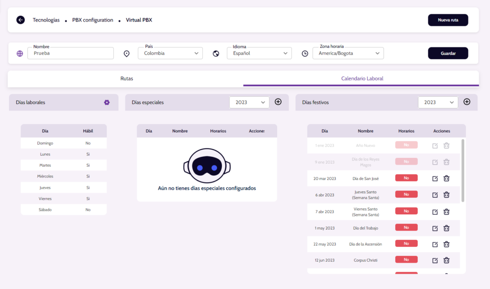Expand the Idioma dropdown set to Español
This screenshot has height=289, width=490.
tap(259, 54)
